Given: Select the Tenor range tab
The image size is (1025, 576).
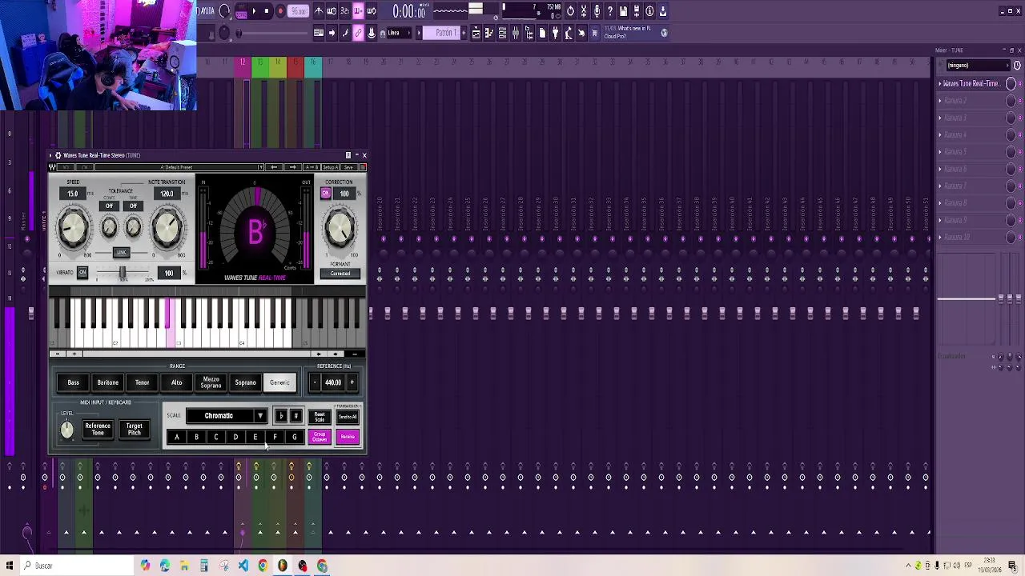Looking at the screenshot, I should 142,382.
